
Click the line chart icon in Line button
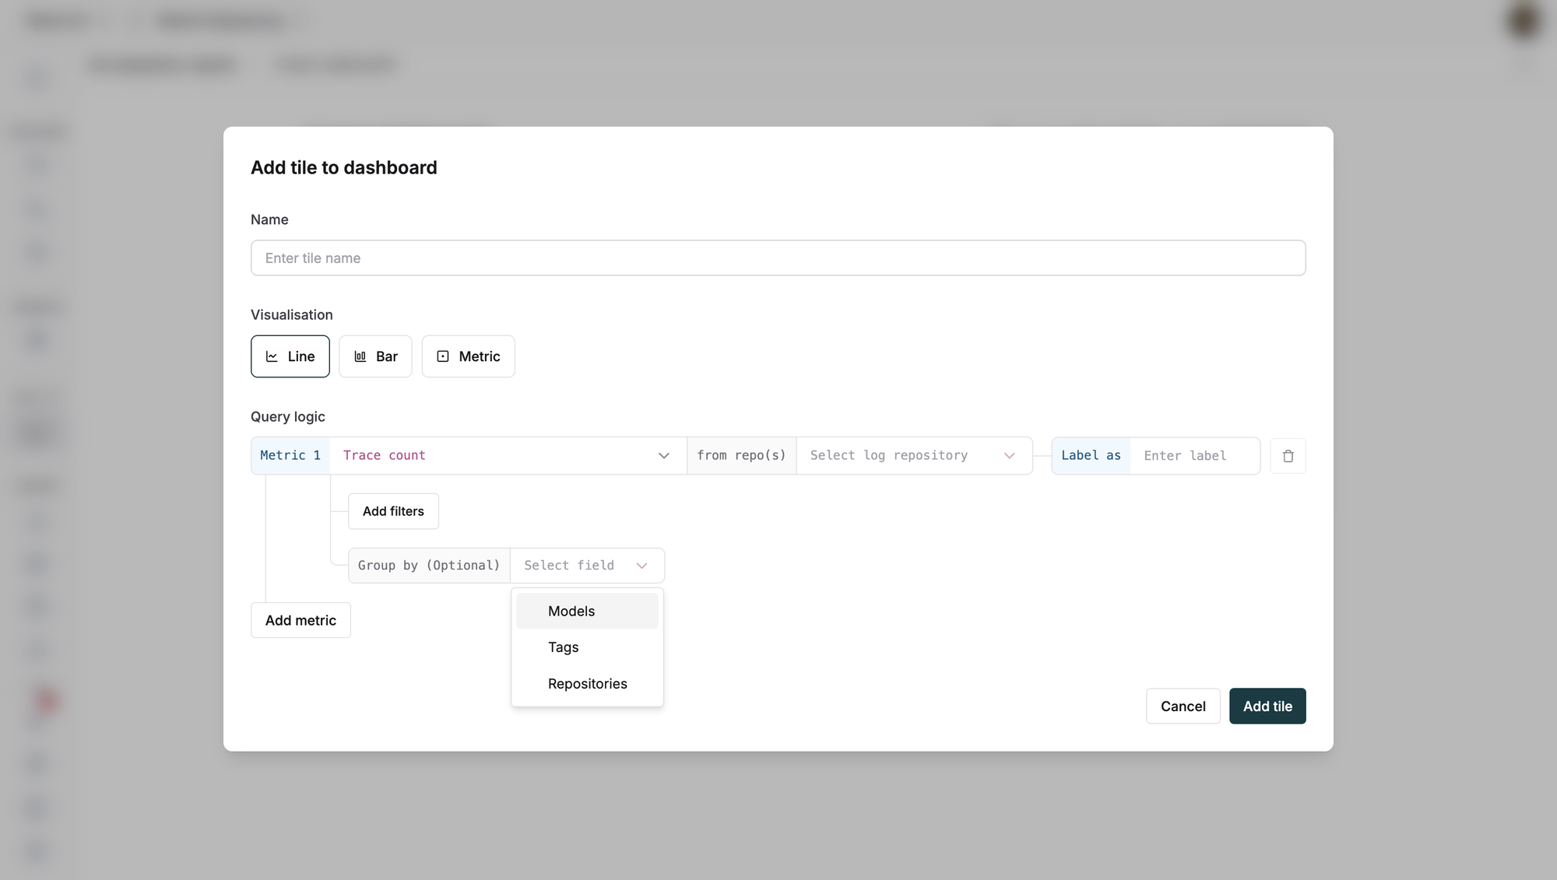point(272,356)
